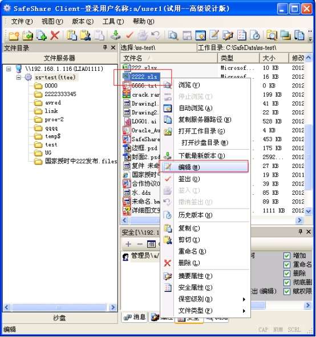Pin the 文件目录 panel
Screen dimensions: 316x337
pos(105,47)
